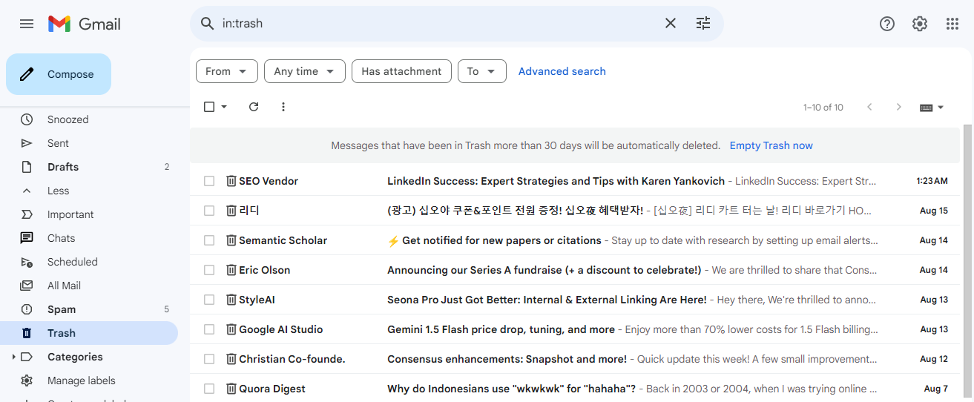Image resolution: width=974 pixels, height=402 pixels.
Task: Click the search magnifier icon
Action: [208, 24]
